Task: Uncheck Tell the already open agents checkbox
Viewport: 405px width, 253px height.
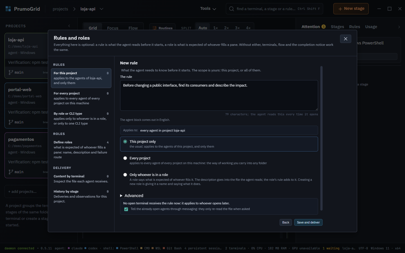Action: point(126,209)
